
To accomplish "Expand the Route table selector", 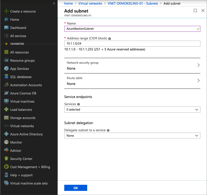I will [x=132, y=81].
